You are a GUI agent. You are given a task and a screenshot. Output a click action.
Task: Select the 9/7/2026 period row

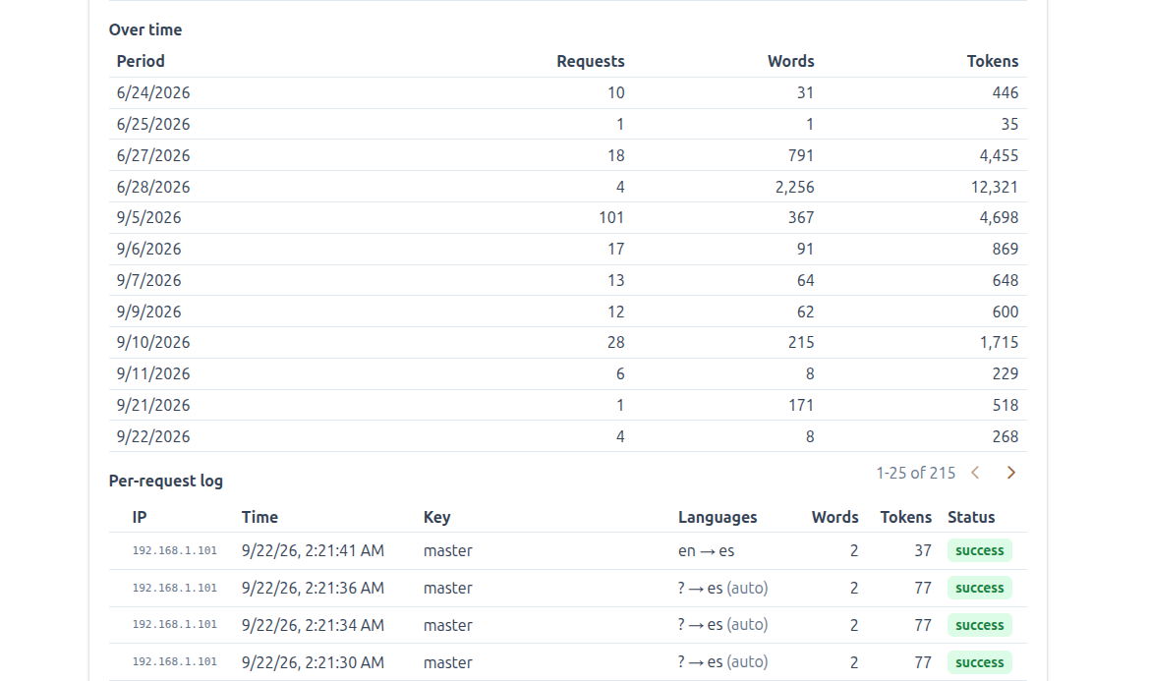tap(568, 280)
